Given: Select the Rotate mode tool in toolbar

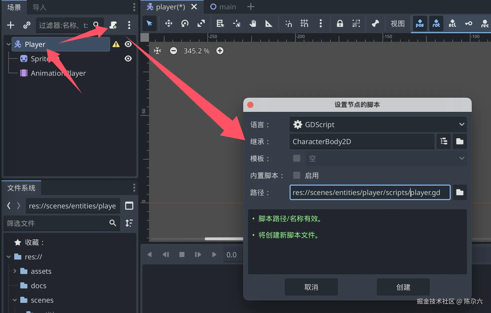Looking at the screenshot, I should pos(185,24).
